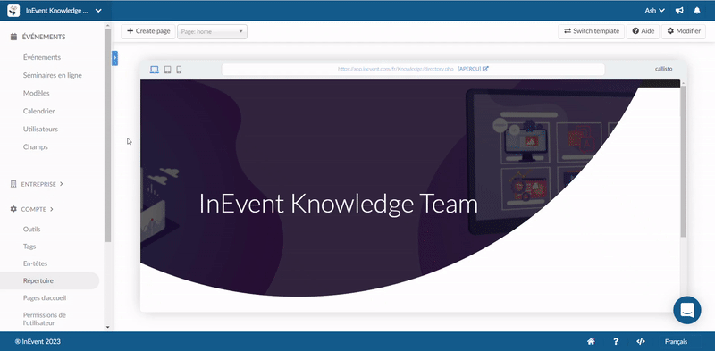Open the APERÇU external link icon

(485, 69)
